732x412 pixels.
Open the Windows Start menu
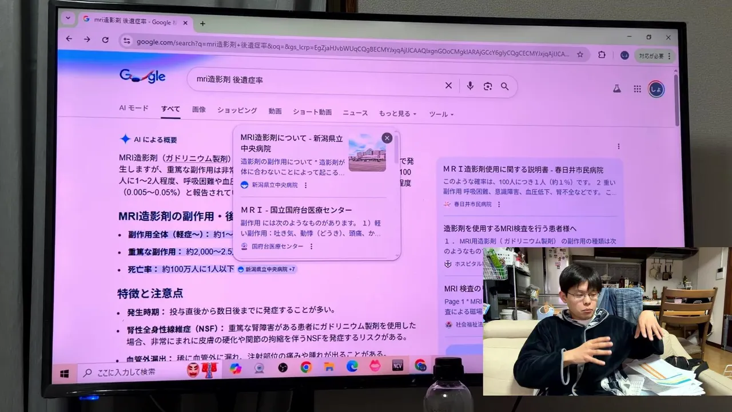tap(64, 373)
